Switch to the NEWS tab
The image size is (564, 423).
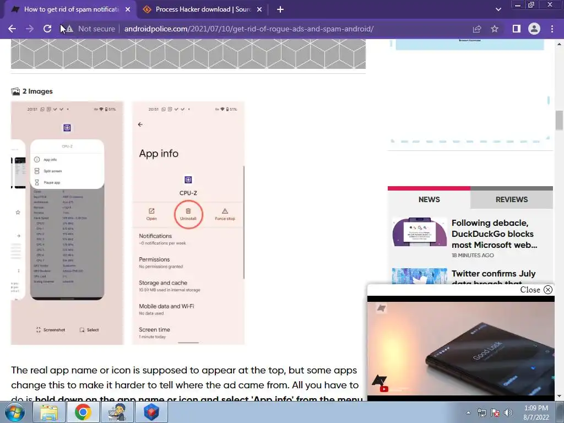(429, 199)
